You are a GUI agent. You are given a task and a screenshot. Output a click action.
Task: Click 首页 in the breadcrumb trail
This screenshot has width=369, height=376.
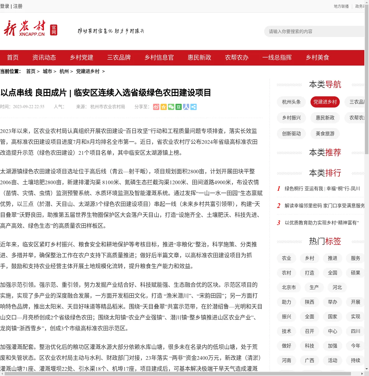(x=31, y=71)
